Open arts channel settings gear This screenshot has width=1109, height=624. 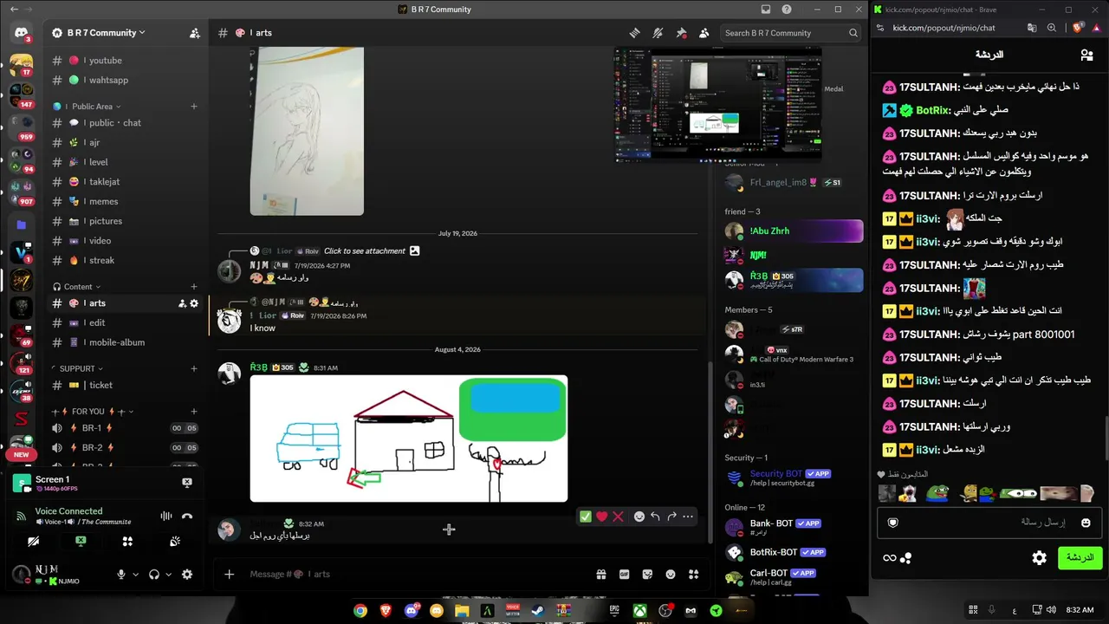pyautogui.click(x=194, y=303)
